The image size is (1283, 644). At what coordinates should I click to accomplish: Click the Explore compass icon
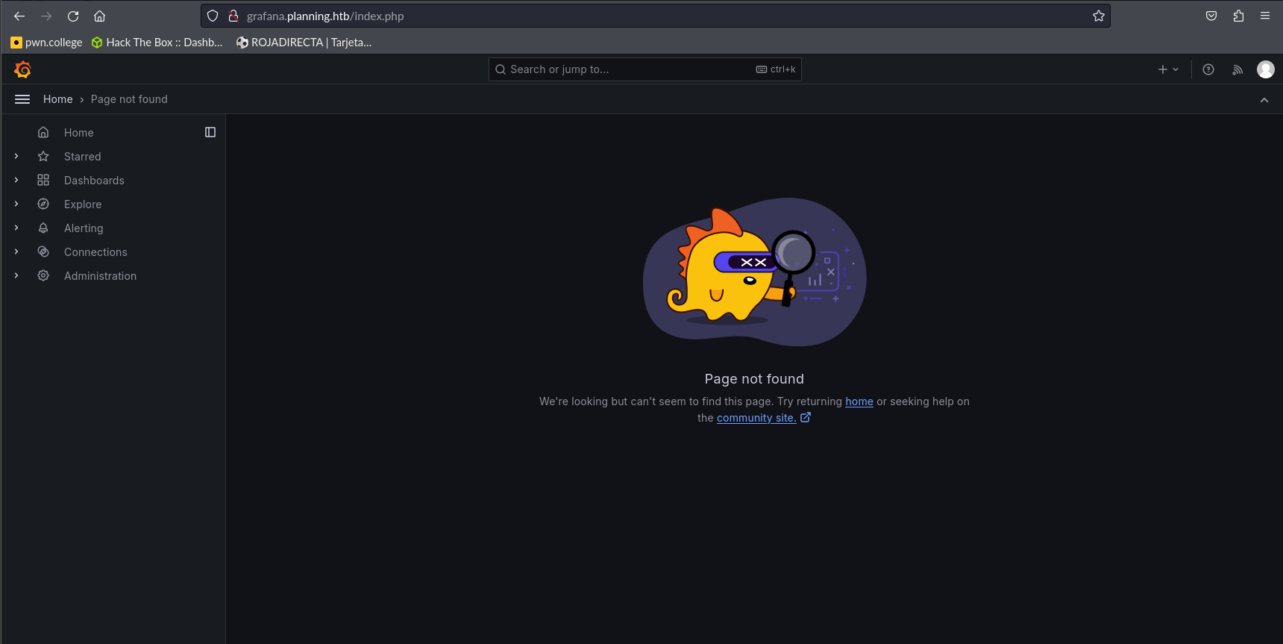[x=43, y=204]
